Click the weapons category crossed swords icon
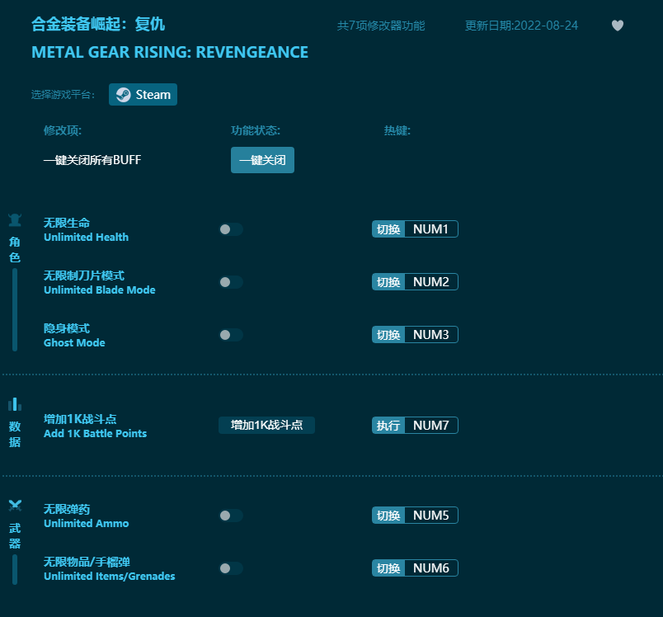Image resolution: width=663 pixels, height=617 pixels. point(15,505)
